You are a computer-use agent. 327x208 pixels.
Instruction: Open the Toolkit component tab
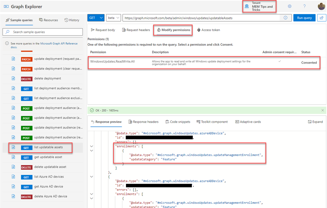(x=212, y=122)
